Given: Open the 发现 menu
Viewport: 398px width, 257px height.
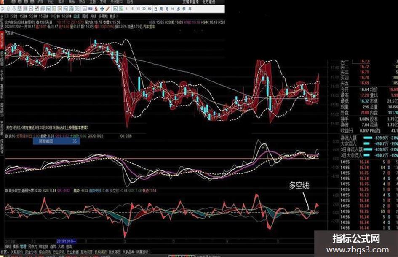Looking at the screenshot, I should (x=103, y=2).
